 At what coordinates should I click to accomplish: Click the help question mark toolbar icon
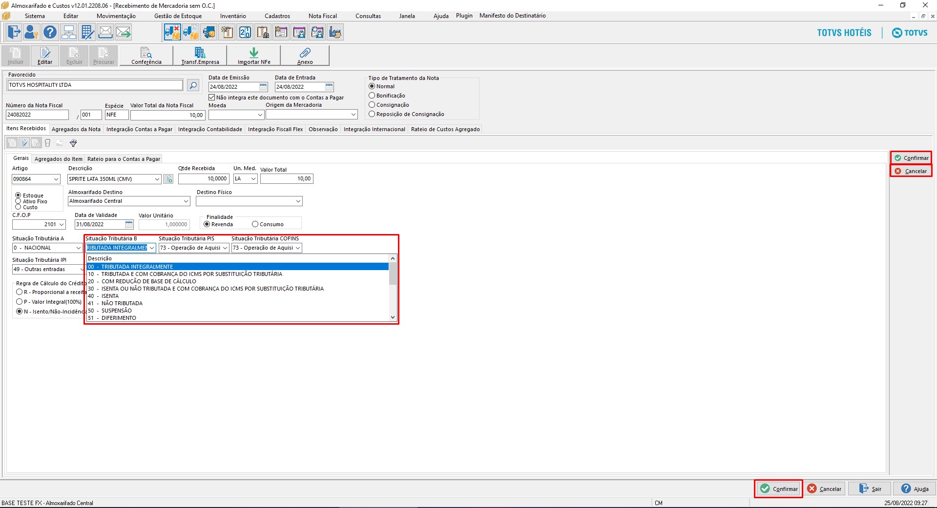pyautogui.click(x=50, y=32)
